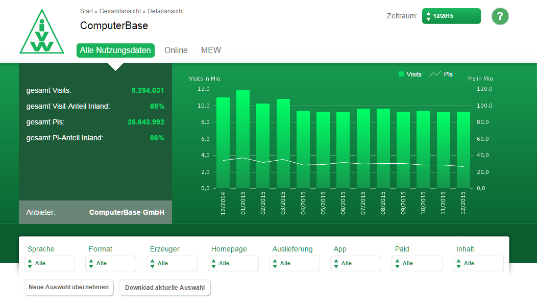The image size is (537, 303).
Task: Click the 'Anbieter:' label
Action: click(41, 212)
